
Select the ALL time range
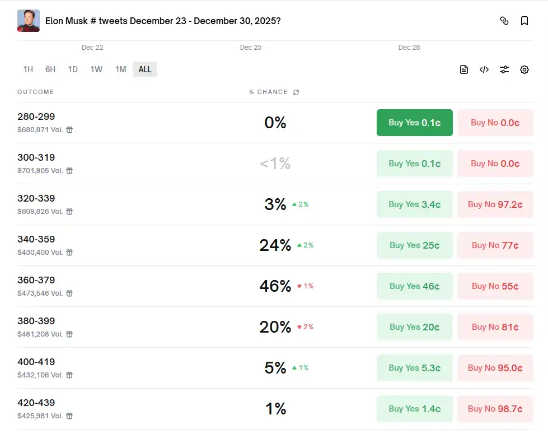pos(145,69)
